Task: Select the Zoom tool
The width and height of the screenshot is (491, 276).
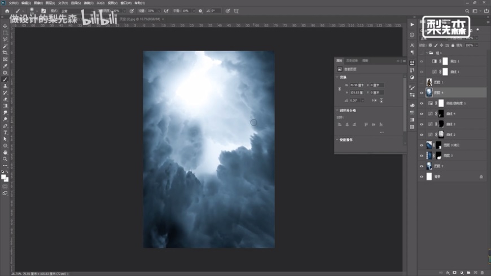Action: [5, 159]
